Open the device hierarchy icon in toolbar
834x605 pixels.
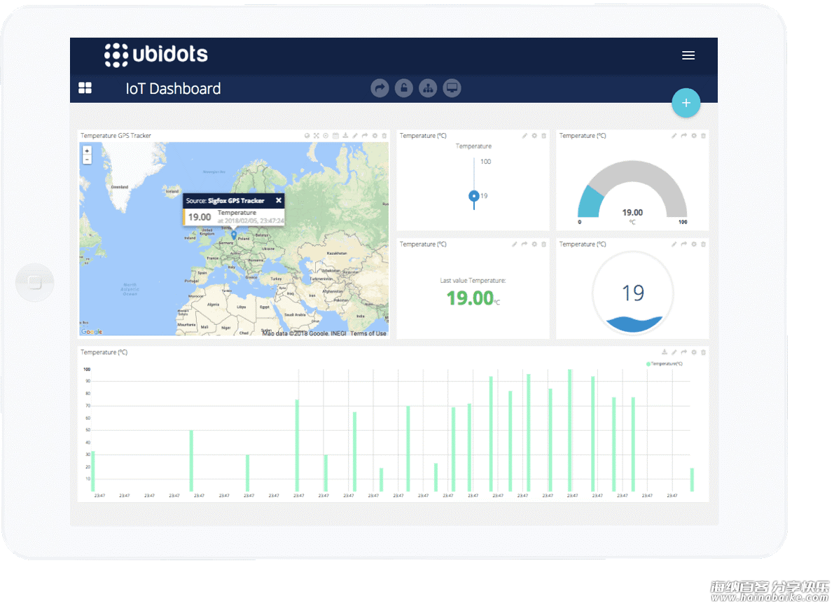[428, 88]
